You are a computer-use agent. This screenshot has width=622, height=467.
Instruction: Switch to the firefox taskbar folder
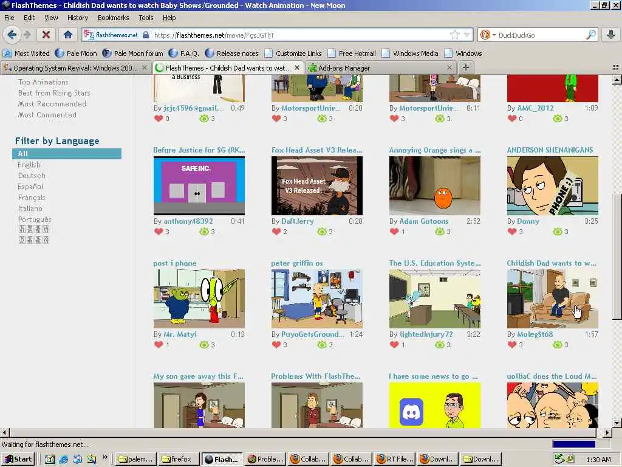click(178, 459)
